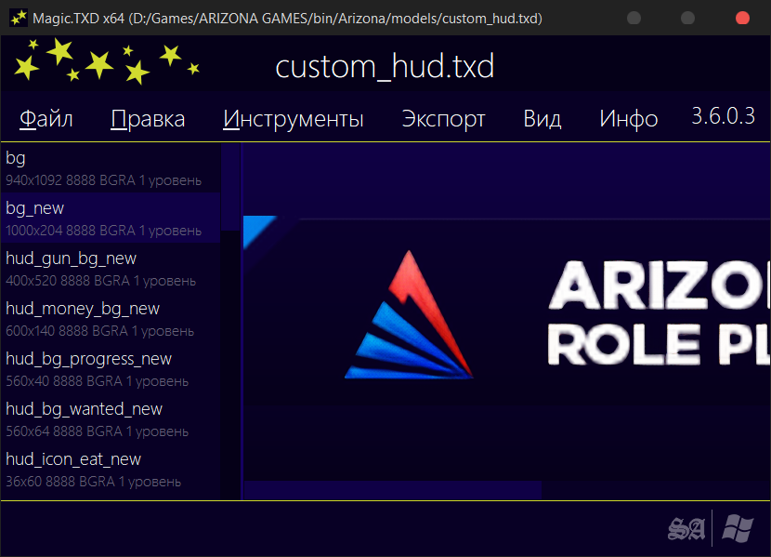This screenshot has width=771, height=557.
Task: Close the Magic.TXD window
Action: 742,19
